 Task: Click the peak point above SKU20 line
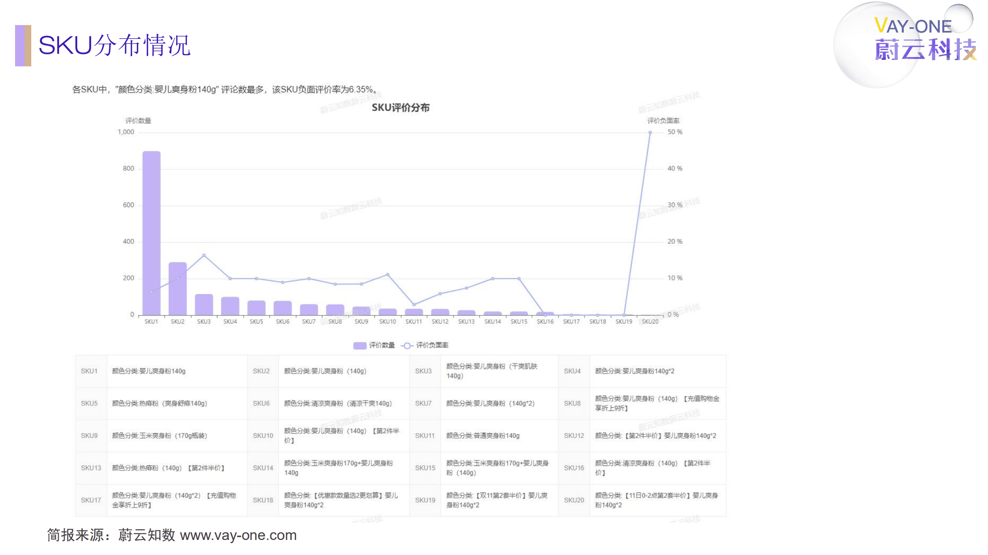(650, 132)
